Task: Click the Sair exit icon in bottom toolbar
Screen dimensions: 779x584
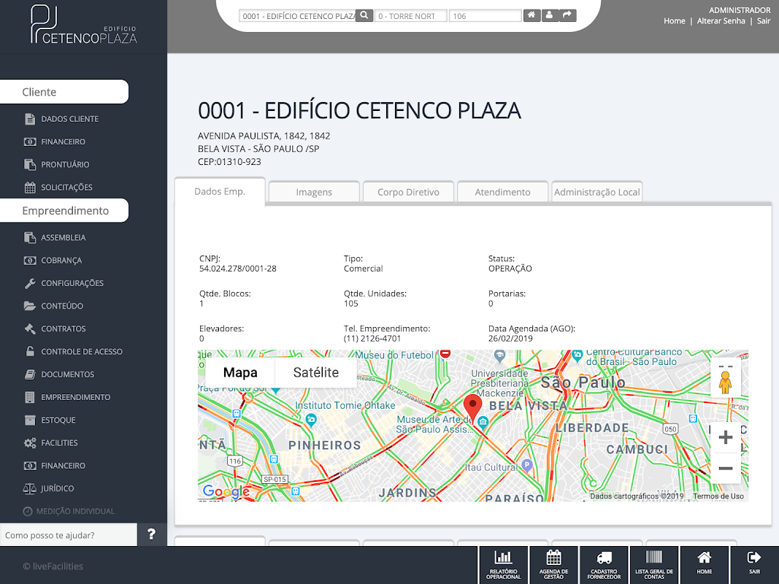Action: click(754, 558)
